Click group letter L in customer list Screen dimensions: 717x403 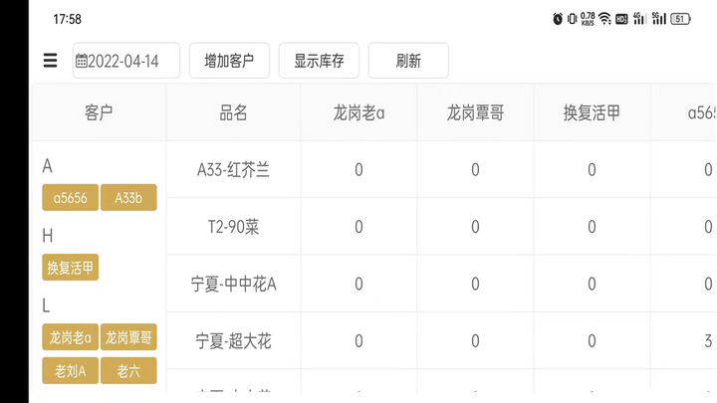point(46,305)
